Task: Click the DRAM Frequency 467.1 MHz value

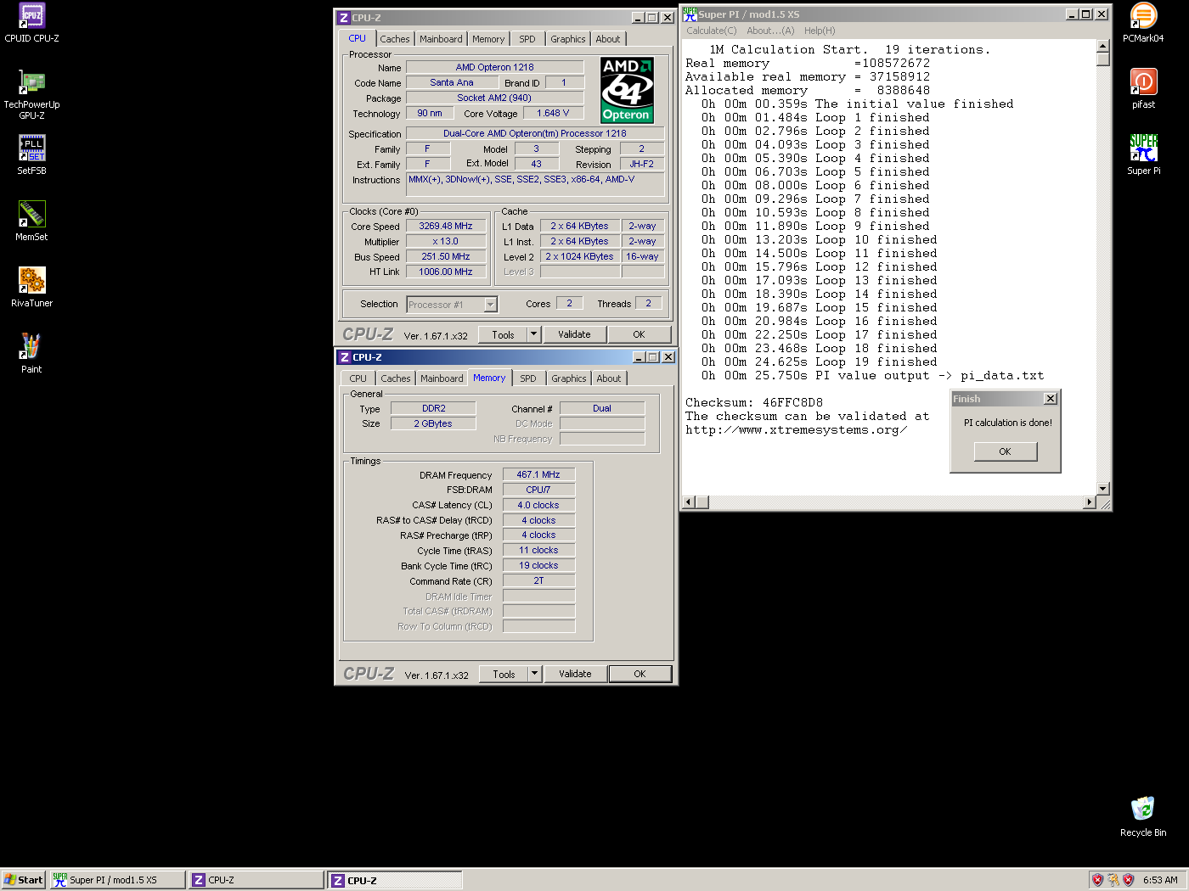Action: (538, 475)
